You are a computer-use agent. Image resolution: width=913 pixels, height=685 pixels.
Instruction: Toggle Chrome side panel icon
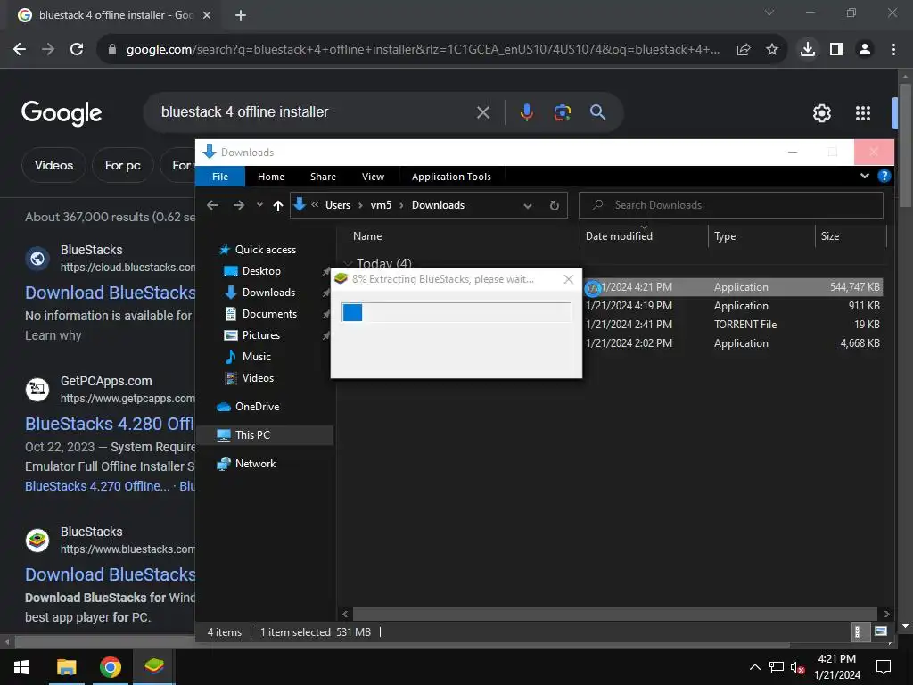pos(836,50)
